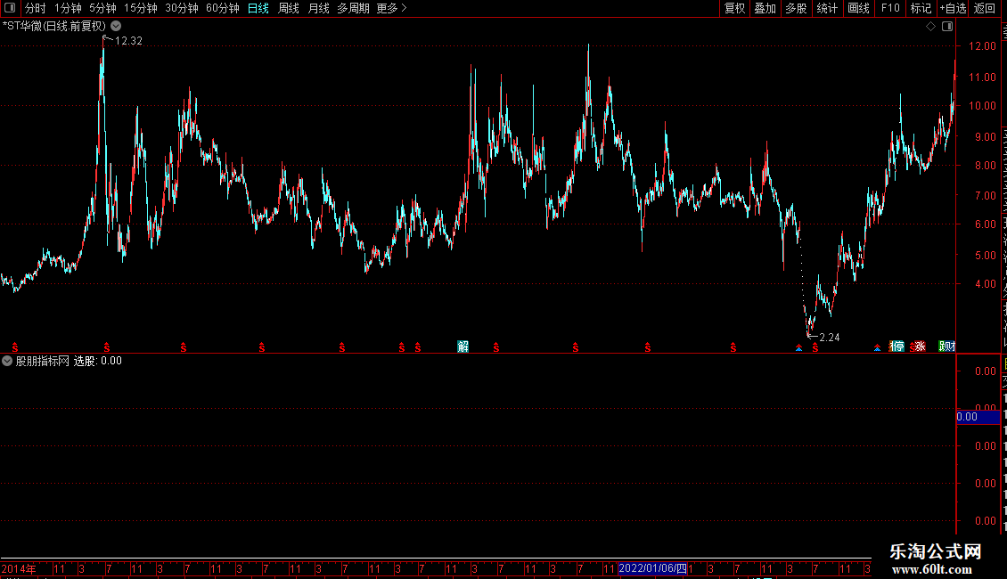The height and width of the screenshot is (579, 1007).
Task: Select the 60分钟 period
Action: pyautogui.click(x=223, y=8)
